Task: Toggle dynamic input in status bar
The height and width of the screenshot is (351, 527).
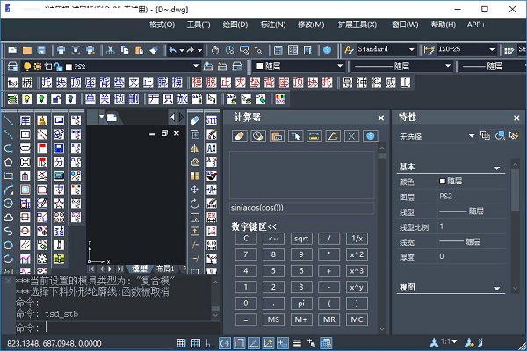Action: point(282,343)
